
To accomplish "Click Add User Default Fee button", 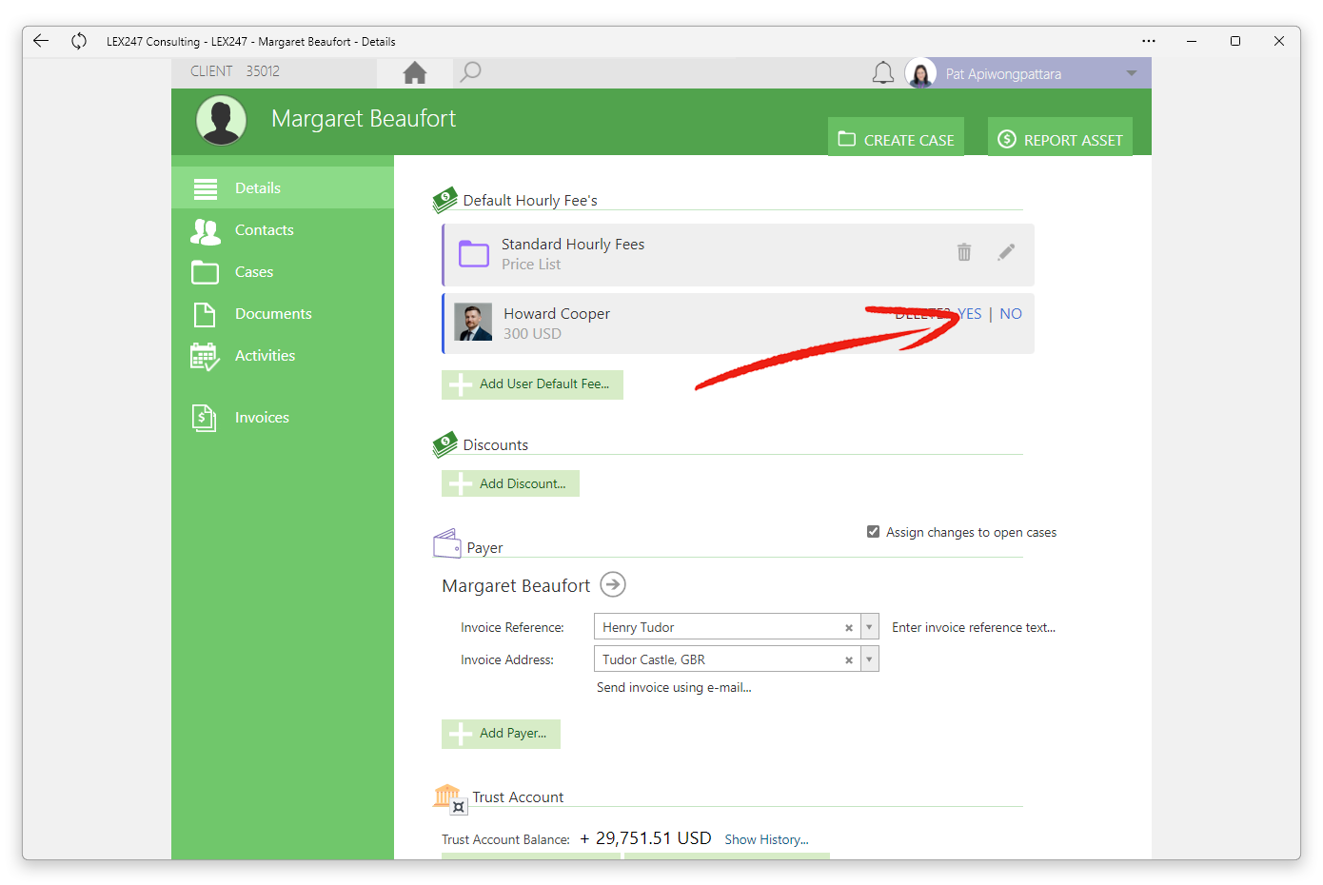I will [x=532, y=384].
